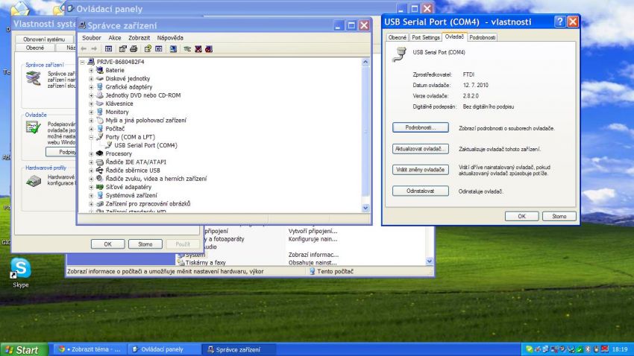634x356 pixels.
Task: Select the Klávesnice keyboard icon
Action: 99,104
